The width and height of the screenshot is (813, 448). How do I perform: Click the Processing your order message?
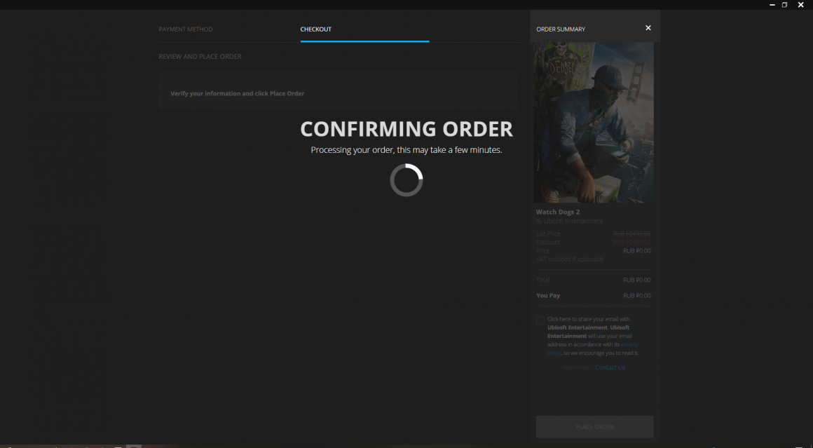[x=406, y=150]
